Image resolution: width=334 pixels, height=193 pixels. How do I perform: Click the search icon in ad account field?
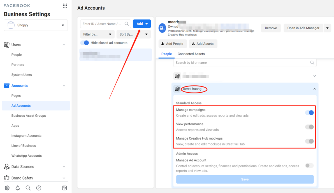[127, 24]
